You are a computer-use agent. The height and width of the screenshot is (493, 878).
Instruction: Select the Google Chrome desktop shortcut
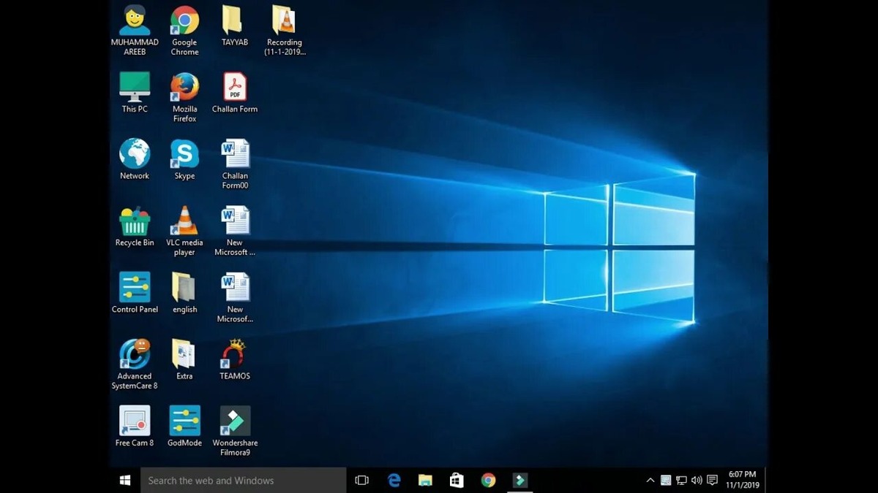184,30
